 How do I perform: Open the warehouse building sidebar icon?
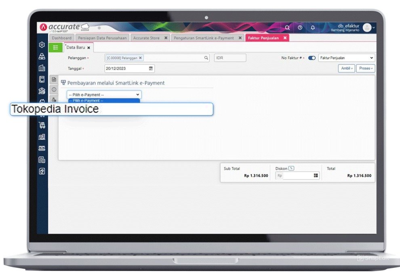coord(42,137)
